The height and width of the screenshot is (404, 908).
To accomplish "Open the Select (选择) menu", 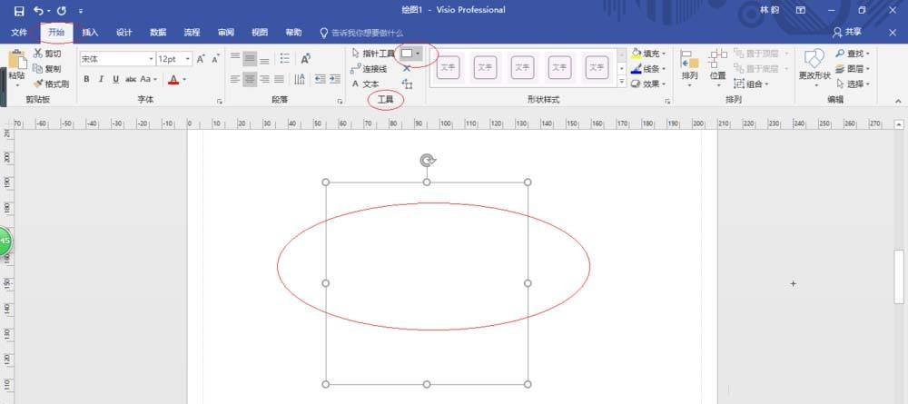I will tap(853, 84).
